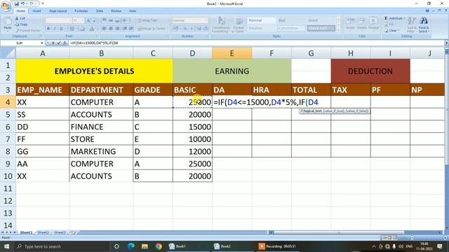Open the Office Button menu

(6, 6)
